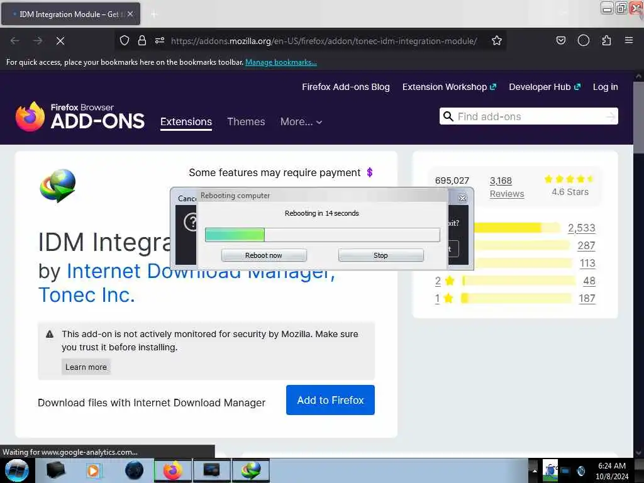
Task: Stop loading the page in Firefox
Action: pyautogui.click(x=60, y=41)
